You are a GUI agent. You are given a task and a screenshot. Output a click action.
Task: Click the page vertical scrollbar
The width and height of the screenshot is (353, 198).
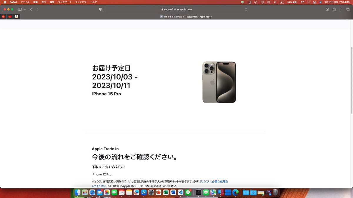(x=352, y=80)
